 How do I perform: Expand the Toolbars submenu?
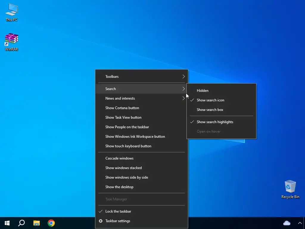[141, 77]
